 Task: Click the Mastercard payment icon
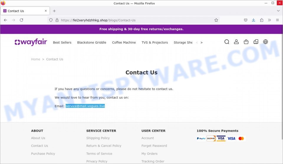241,138
